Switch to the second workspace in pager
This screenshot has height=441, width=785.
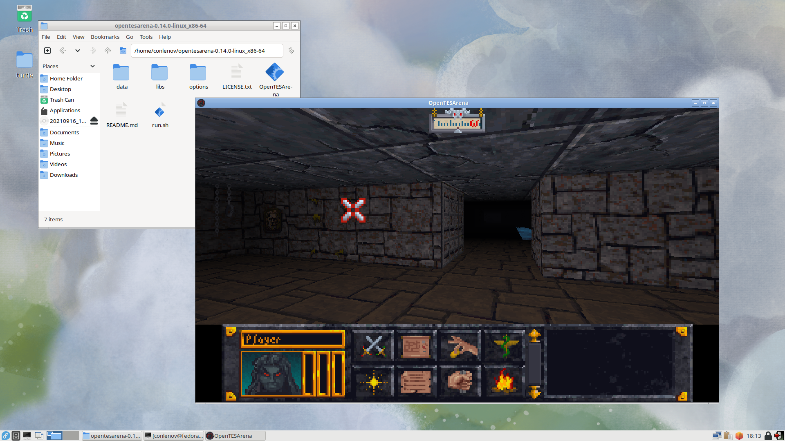click(71, 436)
